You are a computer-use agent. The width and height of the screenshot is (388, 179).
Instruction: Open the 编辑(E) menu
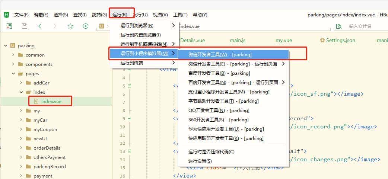(x=41, y=15)
